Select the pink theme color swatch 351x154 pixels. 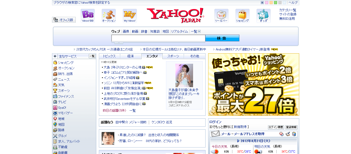[267, 3]
